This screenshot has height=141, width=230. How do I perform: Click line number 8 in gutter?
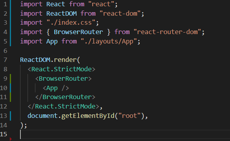tap(5, 69)
